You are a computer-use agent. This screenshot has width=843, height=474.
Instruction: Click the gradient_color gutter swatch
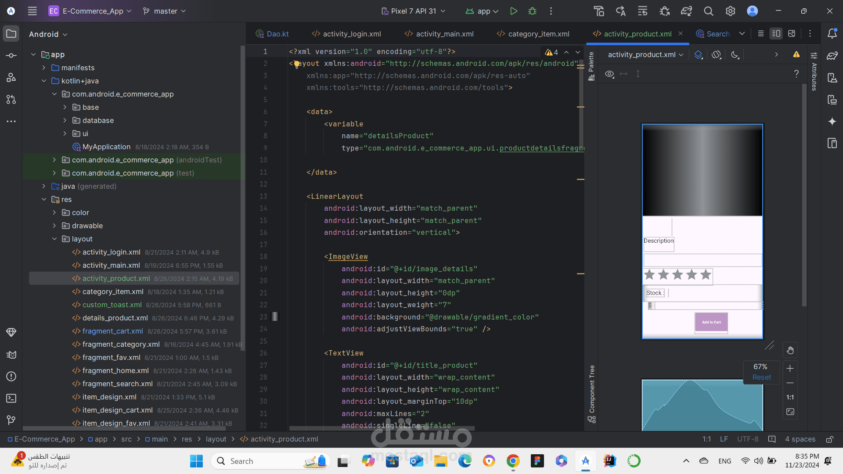(275, 316)
